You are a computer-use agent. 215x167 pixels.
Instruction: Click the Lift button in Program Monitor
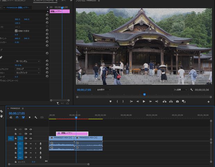click(x=164, y=101)
